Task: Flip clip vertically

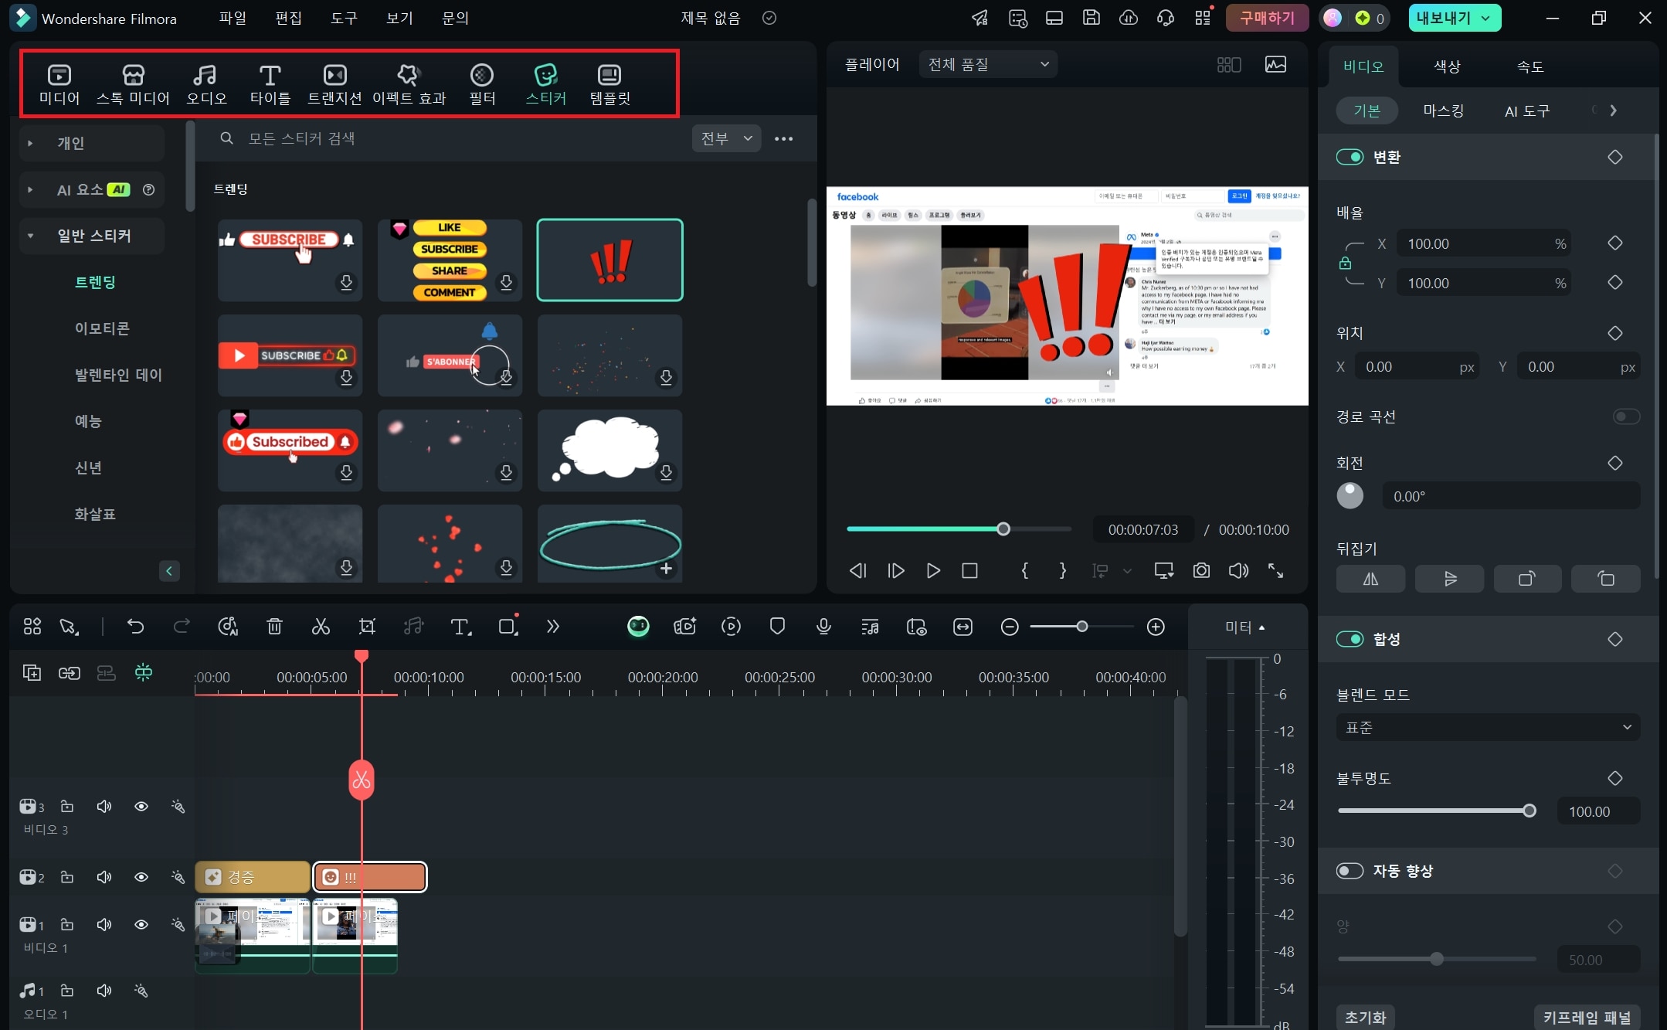Action: coord(1449,579)
